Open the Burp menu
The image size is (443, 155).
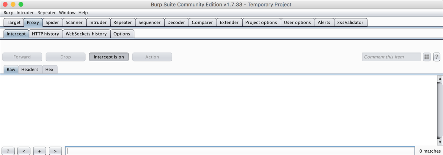tap(8, 13)
